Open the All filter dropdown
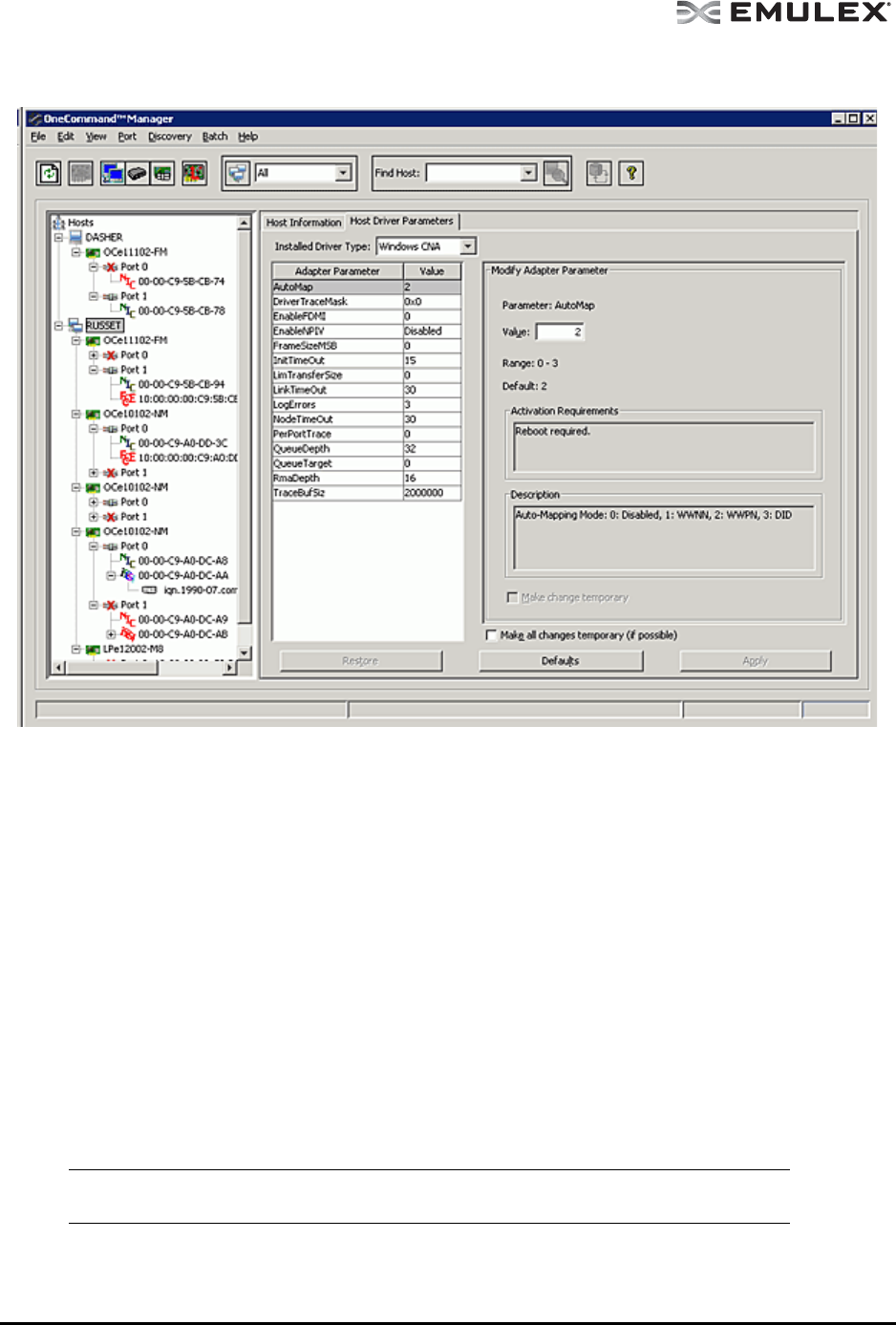Screen dimensions: 896x1325 point(343,173)
